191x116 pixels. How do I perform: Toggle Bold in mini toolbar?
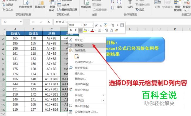pyautogui.click(x=71, y=30)
